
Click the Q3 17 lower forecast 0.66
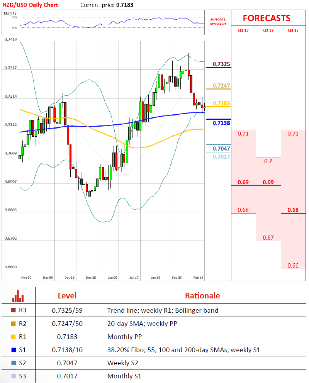pos(293,266)
